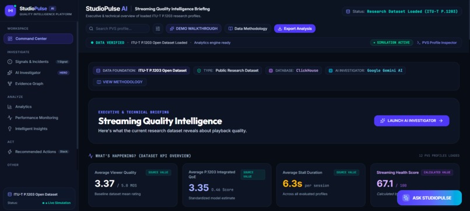This screenshot has width=470, height=211.
Task: Click the shield icon on TYPE chip
Action: (x=199, y=71)
